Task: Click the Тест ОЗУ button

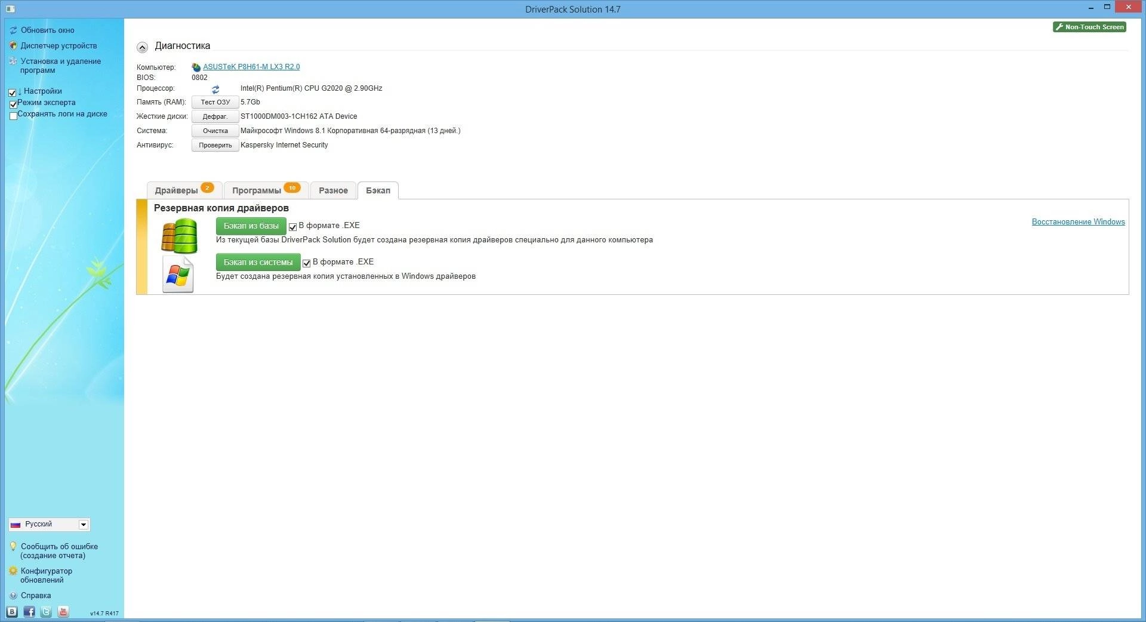Action: point(215,102)
